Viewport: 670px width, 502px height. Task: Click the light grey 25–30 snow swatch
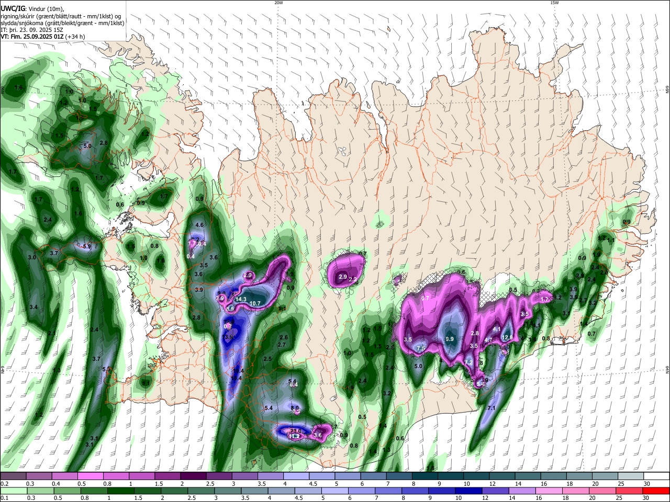[630, 476]
